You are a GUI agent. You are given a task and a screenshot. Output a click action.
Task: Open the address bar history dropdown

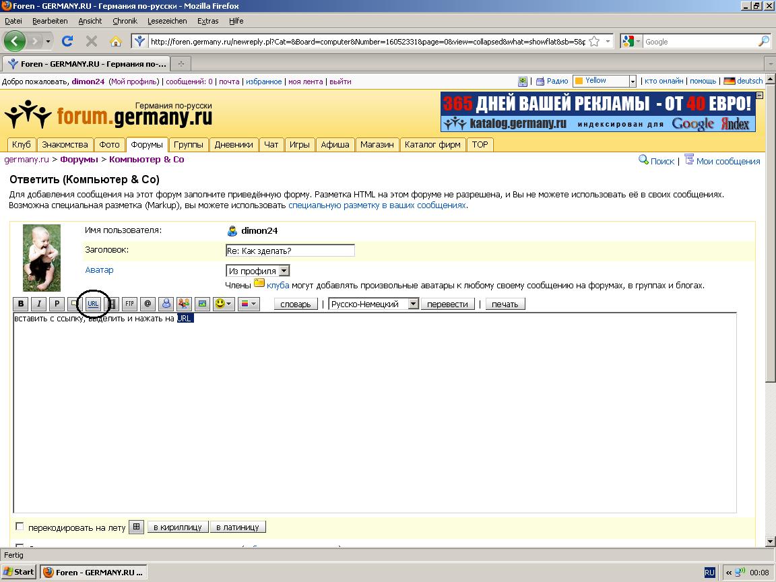[x=608, y=42]
